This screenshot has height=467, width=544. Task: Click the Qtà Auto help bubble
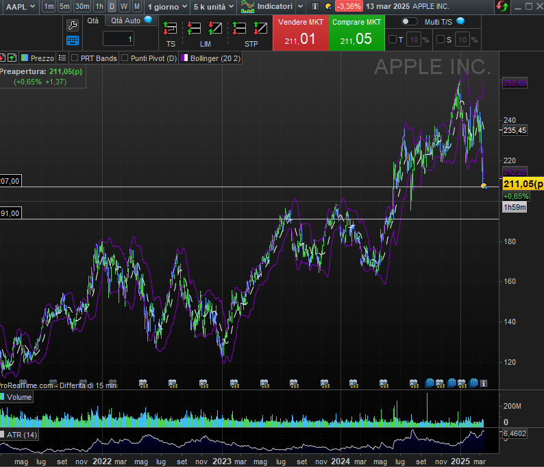(148, 20)
